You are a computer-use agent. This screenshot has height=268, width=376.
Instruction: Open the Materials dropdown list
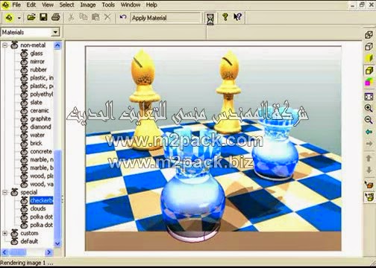(55, 32)
